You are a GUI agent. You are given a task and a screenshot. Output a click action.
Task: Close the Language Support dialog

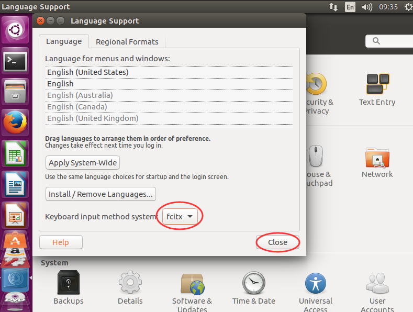tap(277, 242)
